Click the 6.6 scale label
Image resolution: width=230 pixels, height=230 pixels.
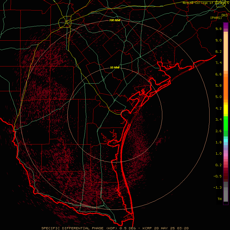click(218, 74)
